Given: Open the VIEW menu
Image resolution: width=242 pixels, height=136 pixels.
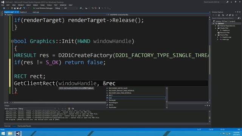Looking at the screenshot, I should (x=14, y=5).
